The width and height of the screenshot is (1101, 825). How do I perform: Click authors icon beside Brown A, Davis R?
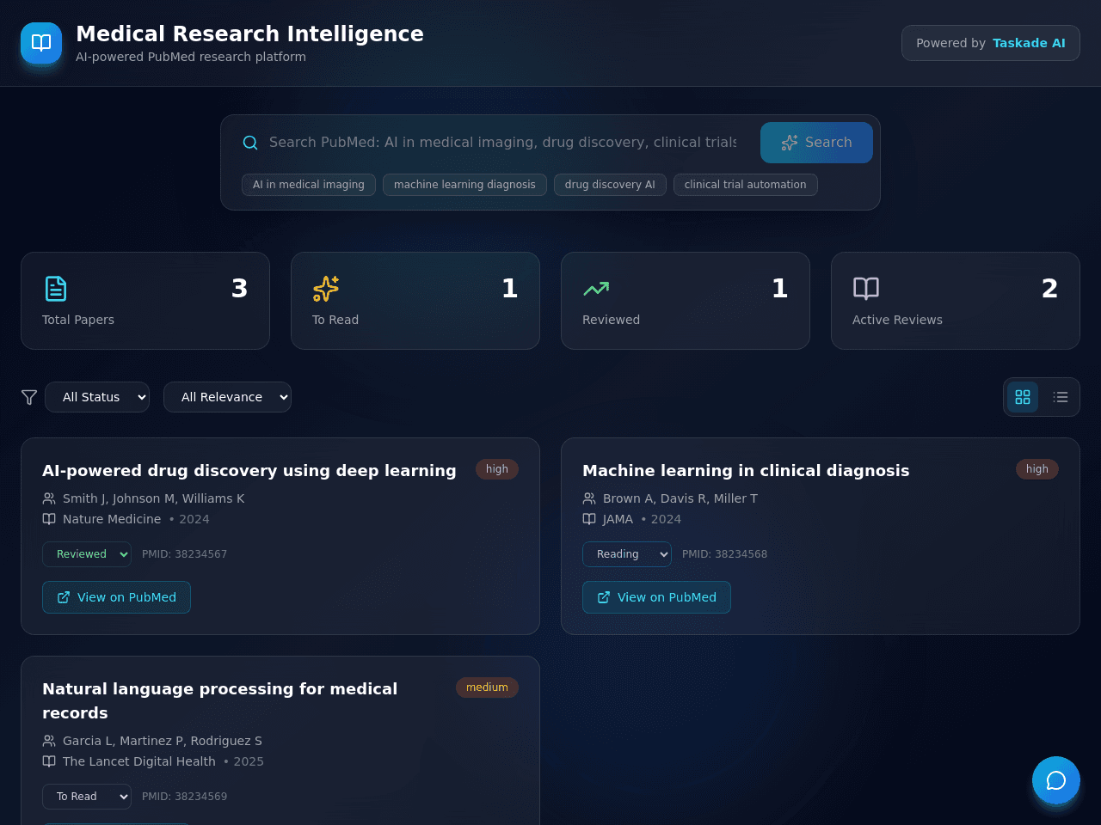[589, 498]
